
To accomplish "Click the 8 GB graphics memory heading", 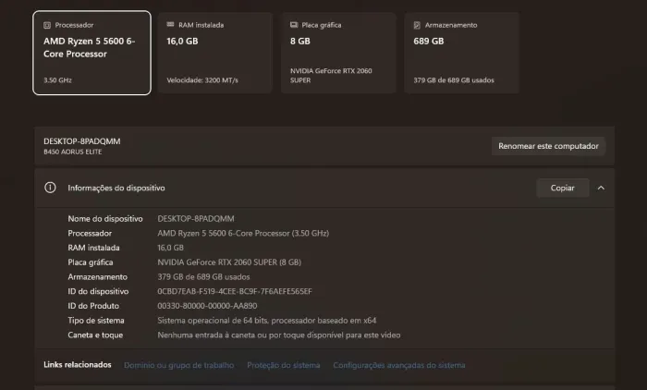I will (x=300, y=42).
